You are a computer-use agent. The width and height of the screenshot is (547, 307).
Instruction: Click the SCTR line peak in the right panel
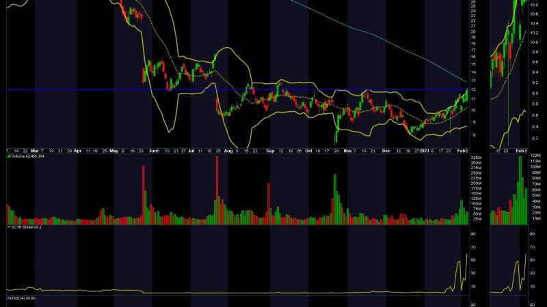click(x=525, y=254)
